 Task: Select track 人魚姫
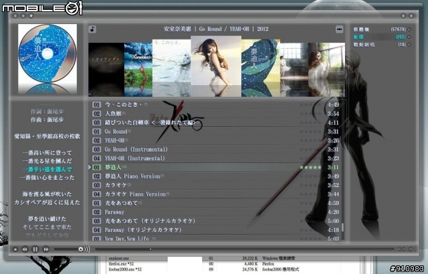[215, 114]
